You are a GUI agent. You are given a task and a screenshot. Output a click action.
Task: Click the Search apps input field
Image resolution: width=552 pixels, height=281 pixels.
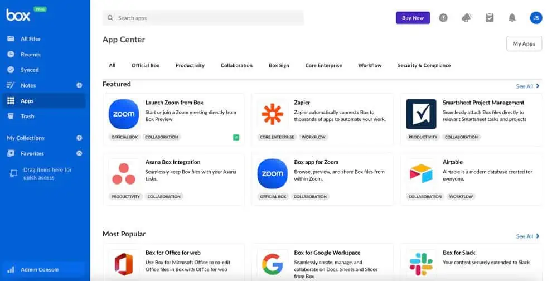(x=206, y=18)
